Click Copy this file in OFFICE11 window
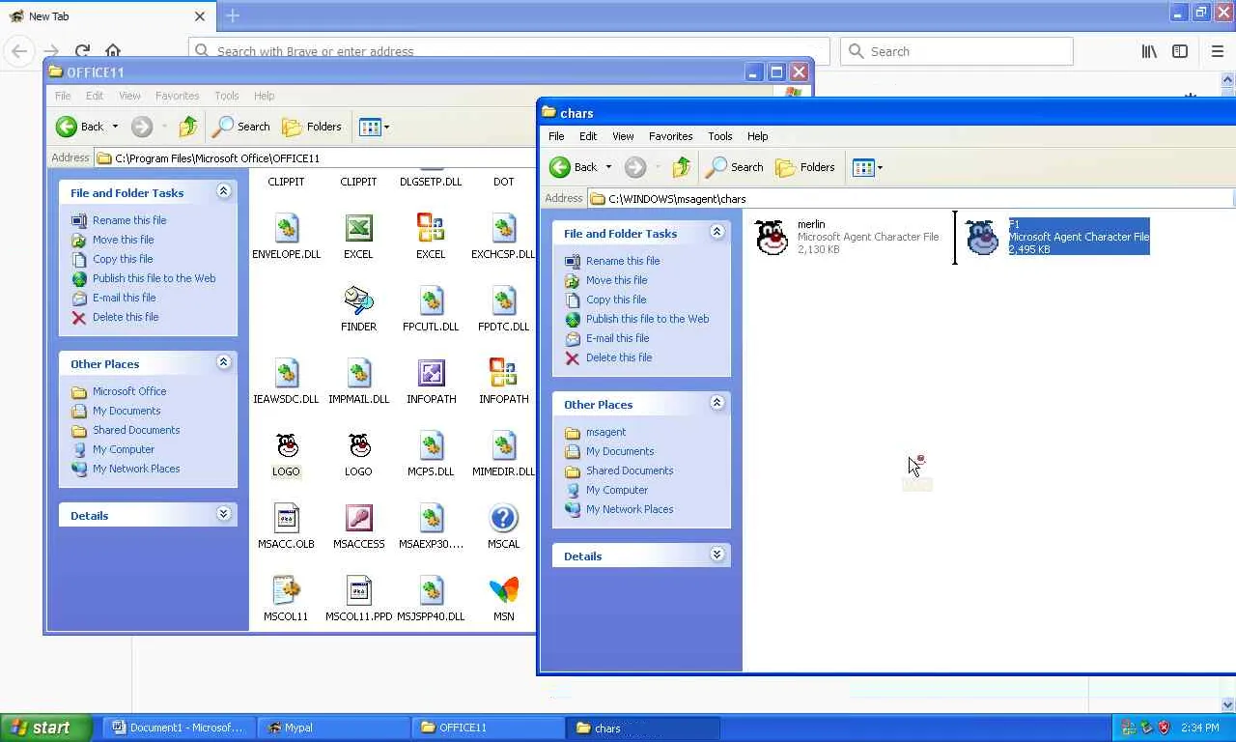 pos(123,259)
